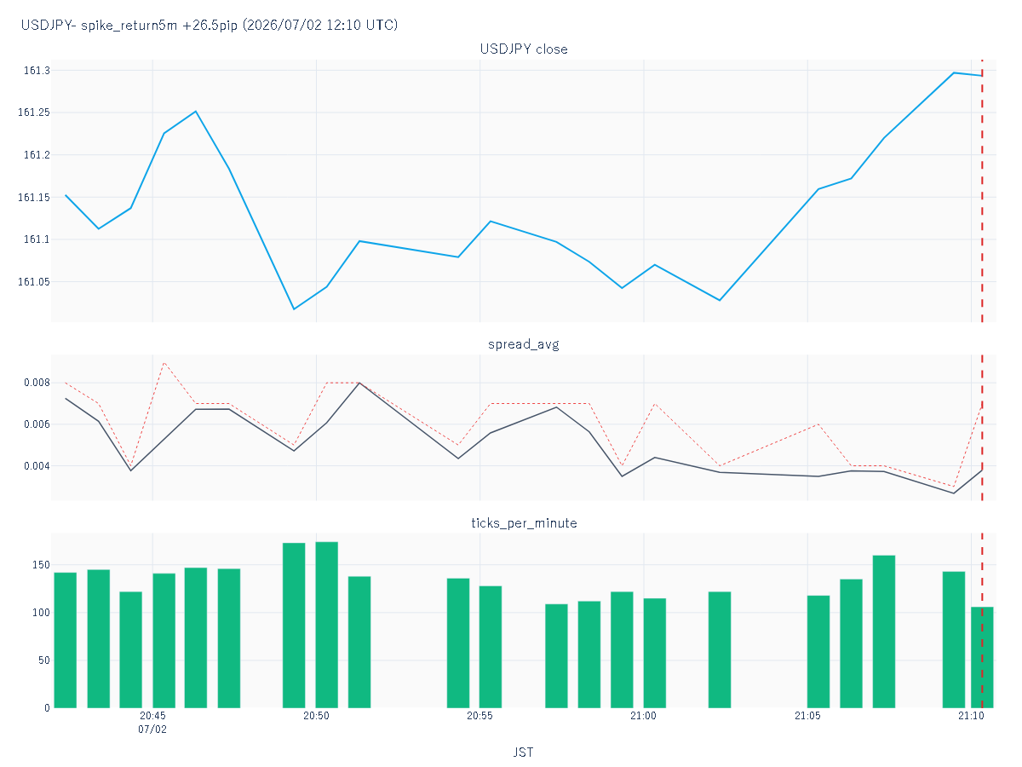This screenshot has height=767, width=1022.
Task: Click the 161.25 peak on the close line
Action: pos(196,112)
